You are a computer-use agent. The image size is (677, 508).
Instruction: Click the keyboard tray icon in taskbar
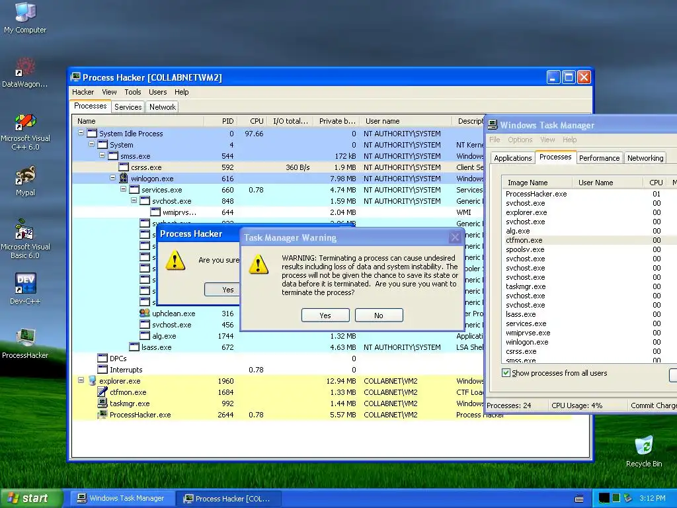pyautogui.click(x=579, y=498)
